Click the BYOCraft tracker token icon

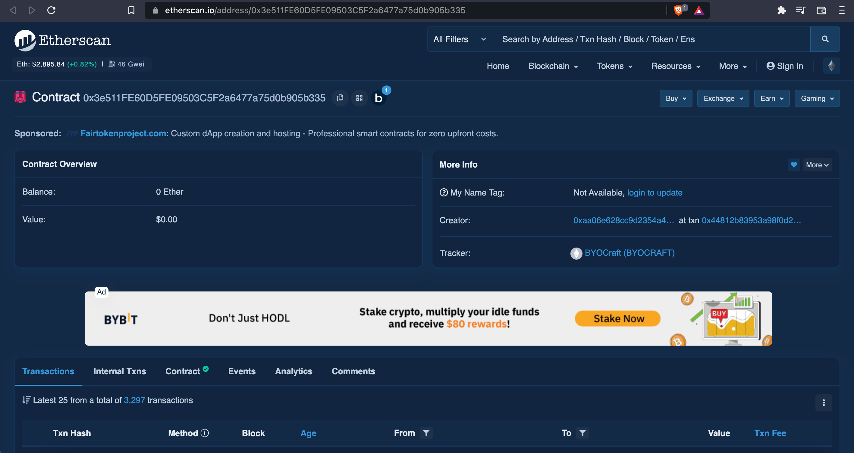(576, 253)
